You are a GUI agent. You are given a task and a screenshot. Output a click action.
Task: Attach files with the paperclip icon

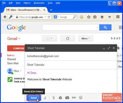[x=54, y=98]
